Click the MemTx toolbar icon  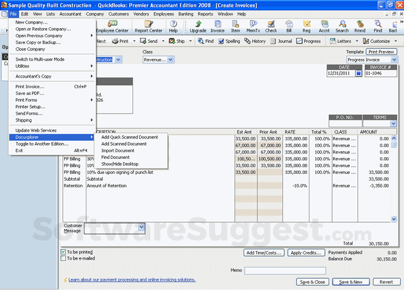[x=253, y=27]
